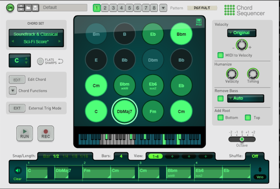Click the speaker icon above Clear
Screen dimensions: 280x189
pos(17,170)
